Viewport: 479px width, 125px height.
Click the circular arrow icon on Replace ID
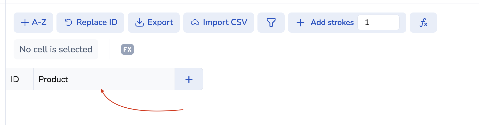[x=68, y=22]
